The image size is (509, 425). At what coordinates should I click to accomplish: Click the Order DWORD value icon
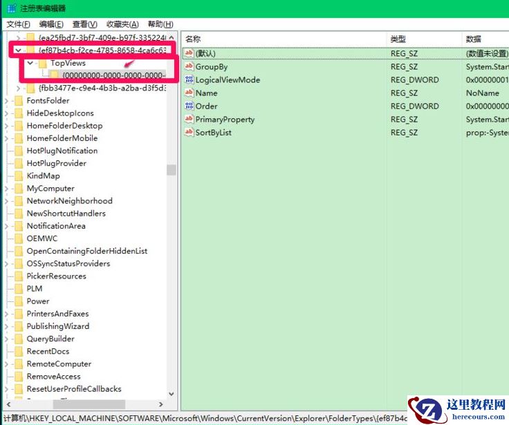pos(189,106)
